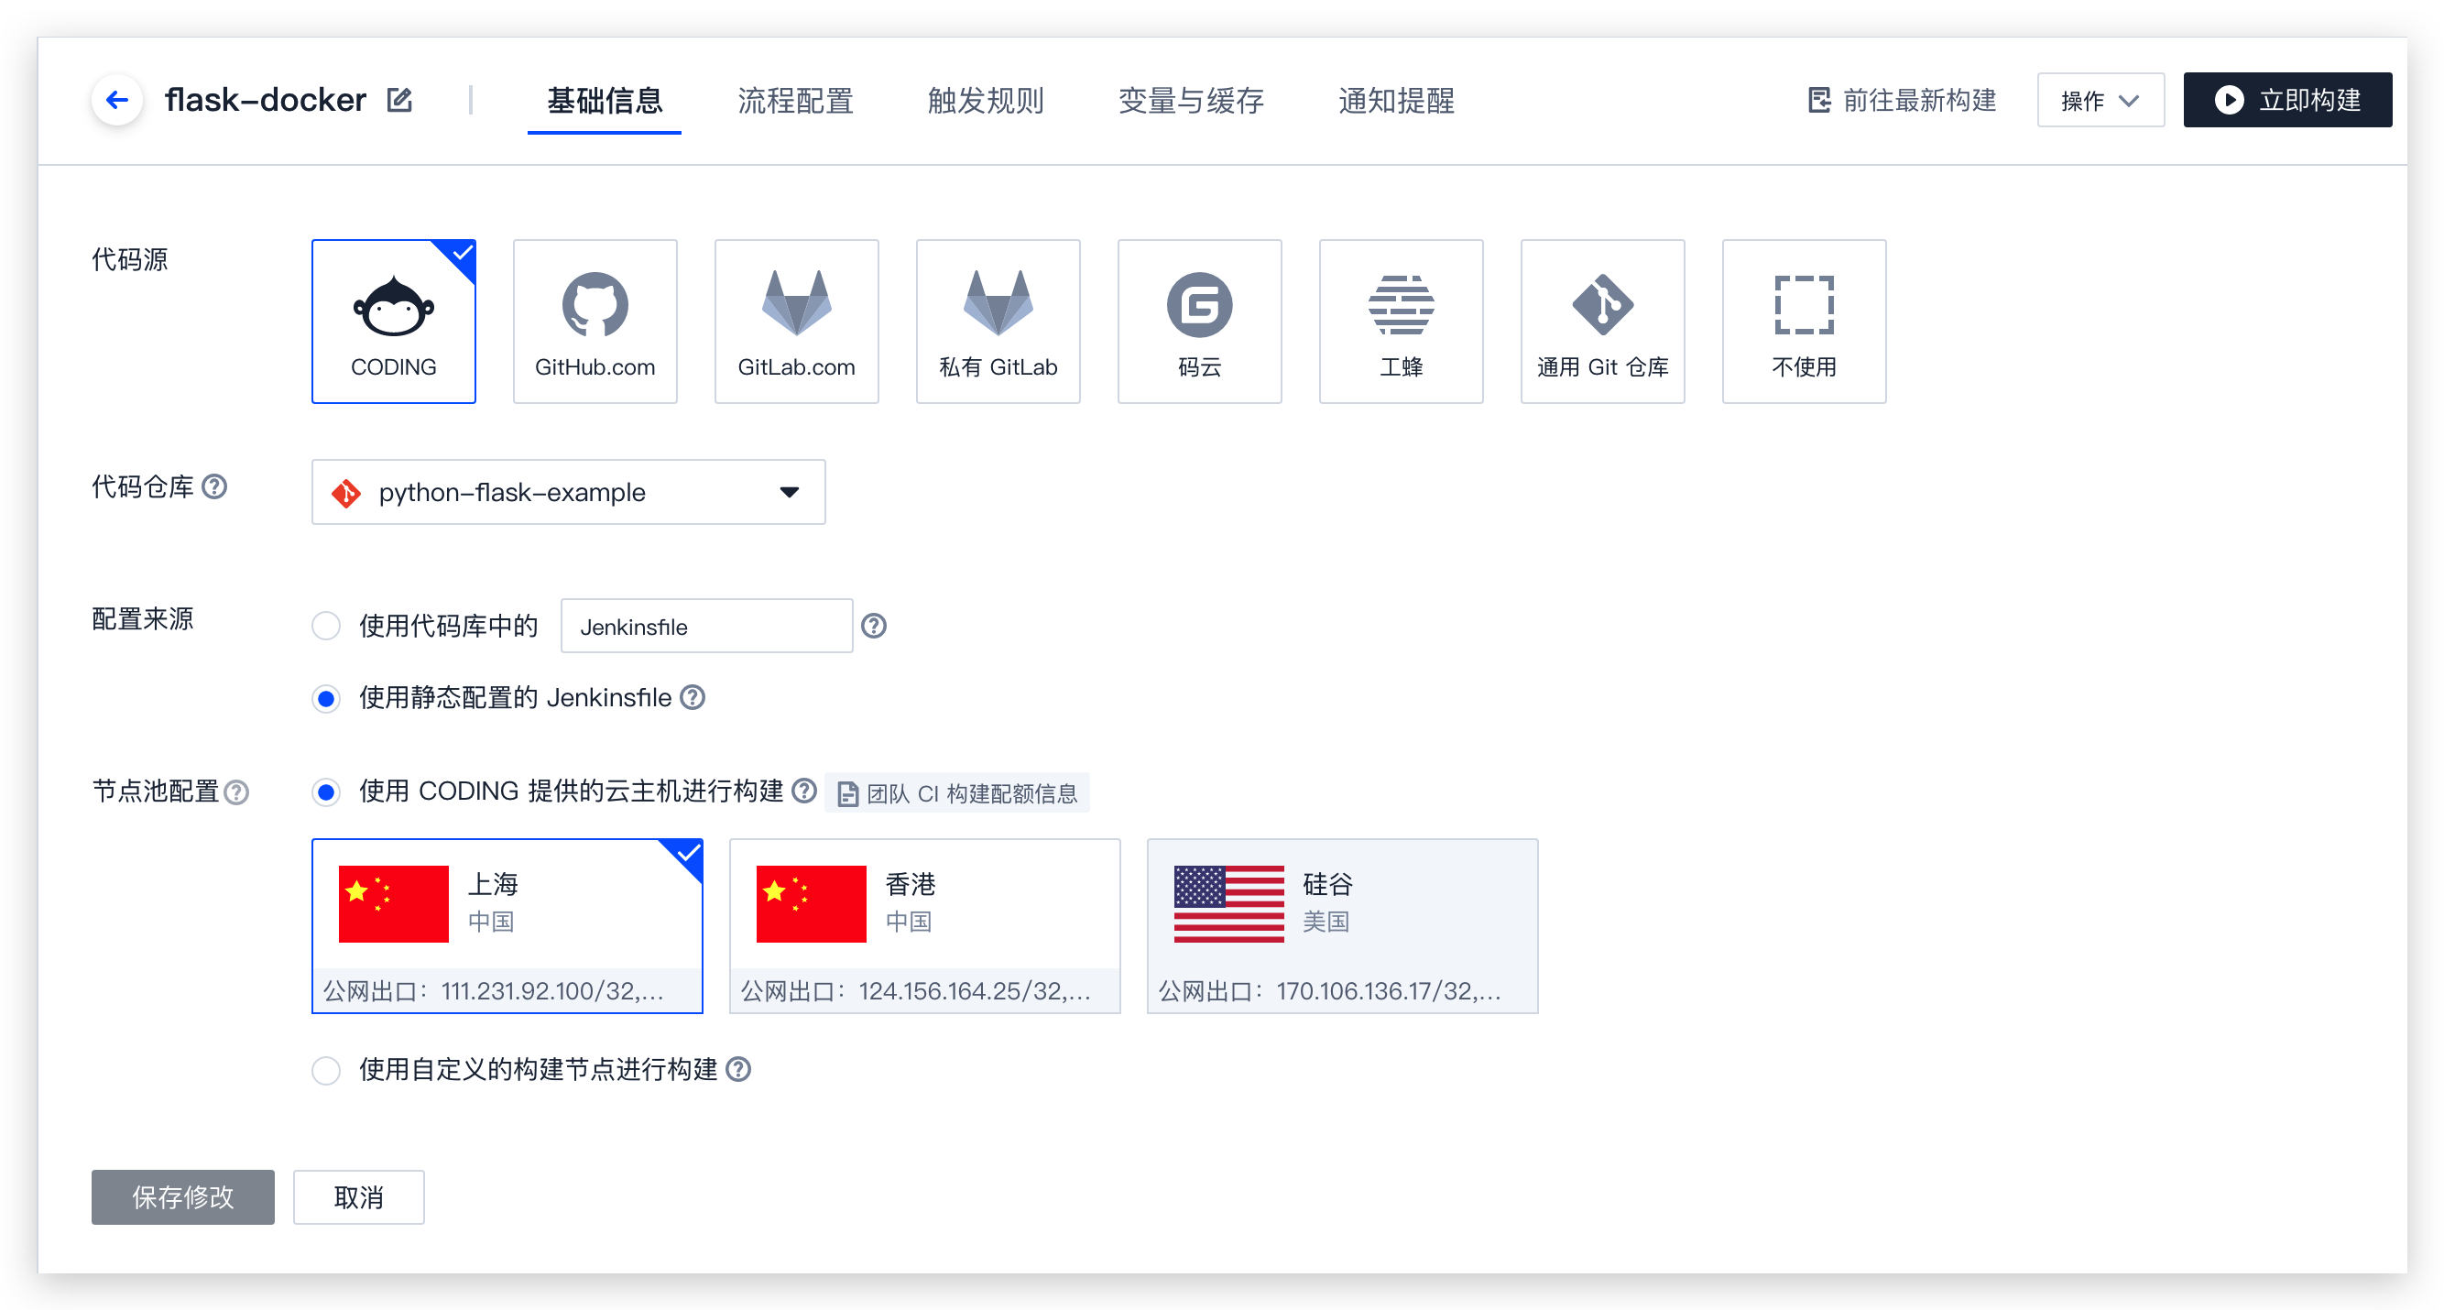Click 公网出口 170.106.136.17/32 text
This screenshot has height=1310, width=2444.
1329,991
